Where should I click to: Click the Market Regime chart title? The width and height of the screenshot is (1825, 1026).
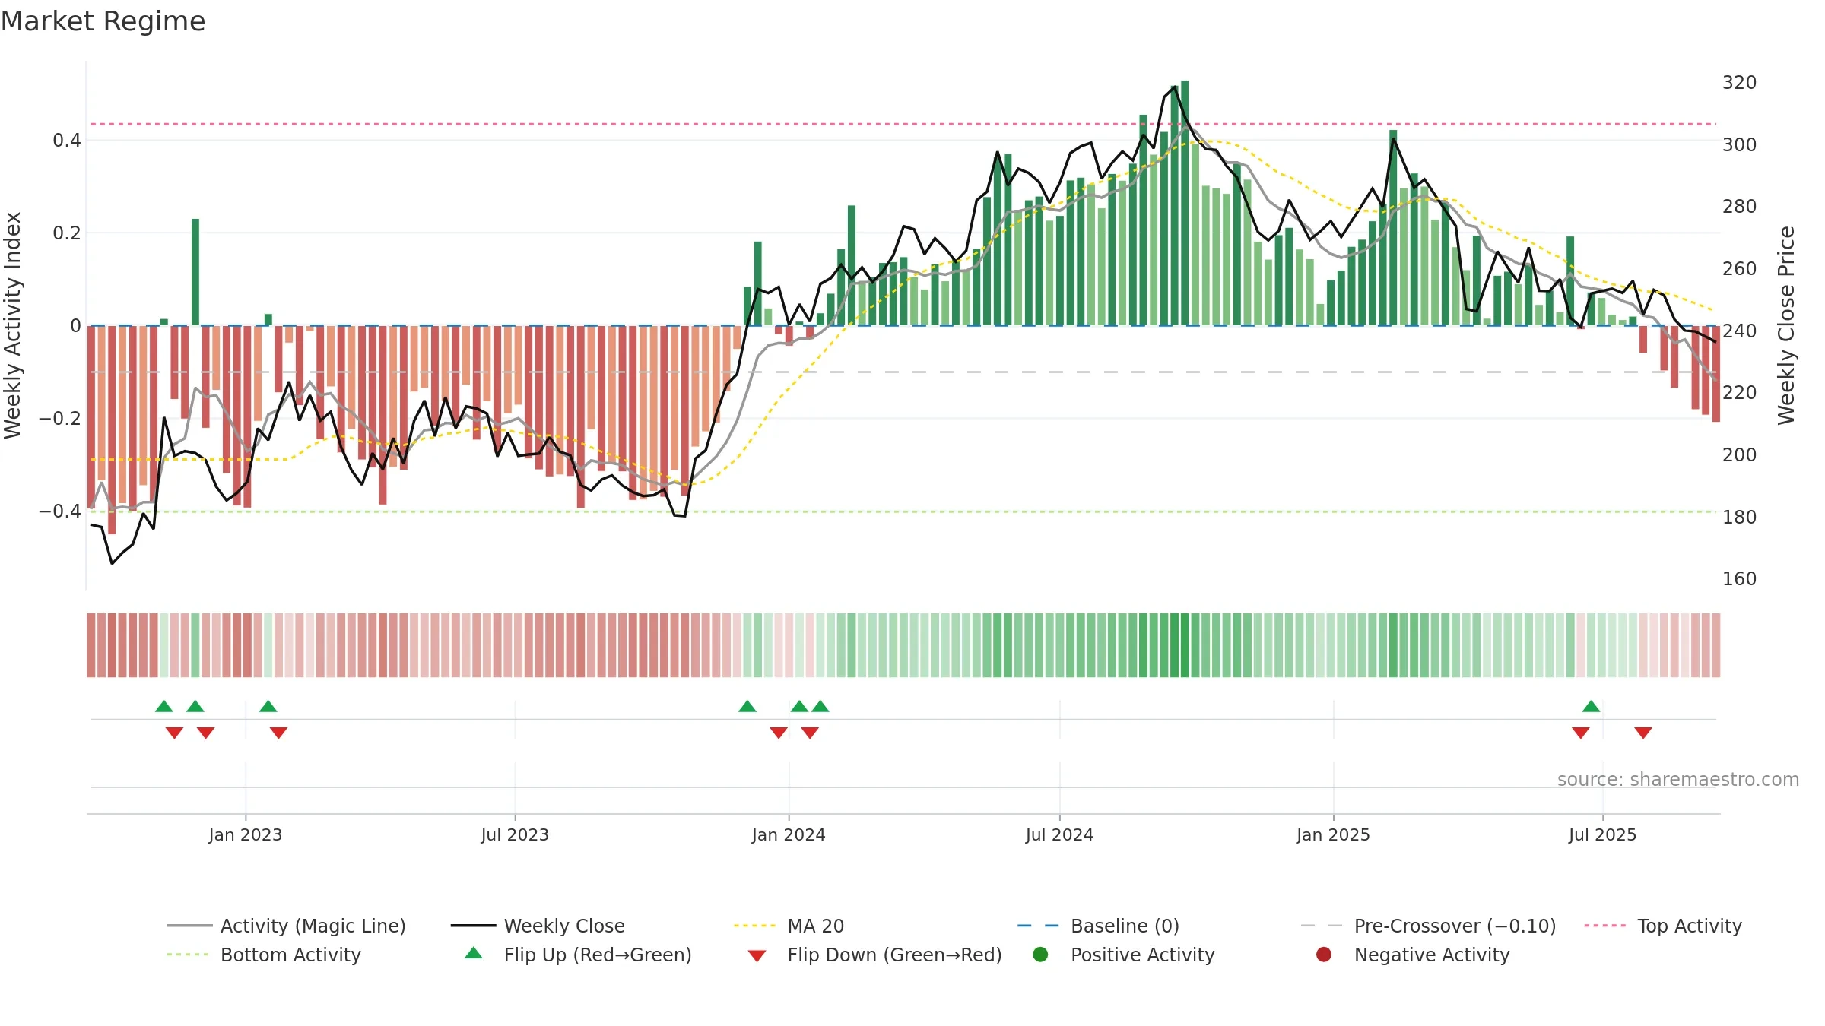point(103,21)
